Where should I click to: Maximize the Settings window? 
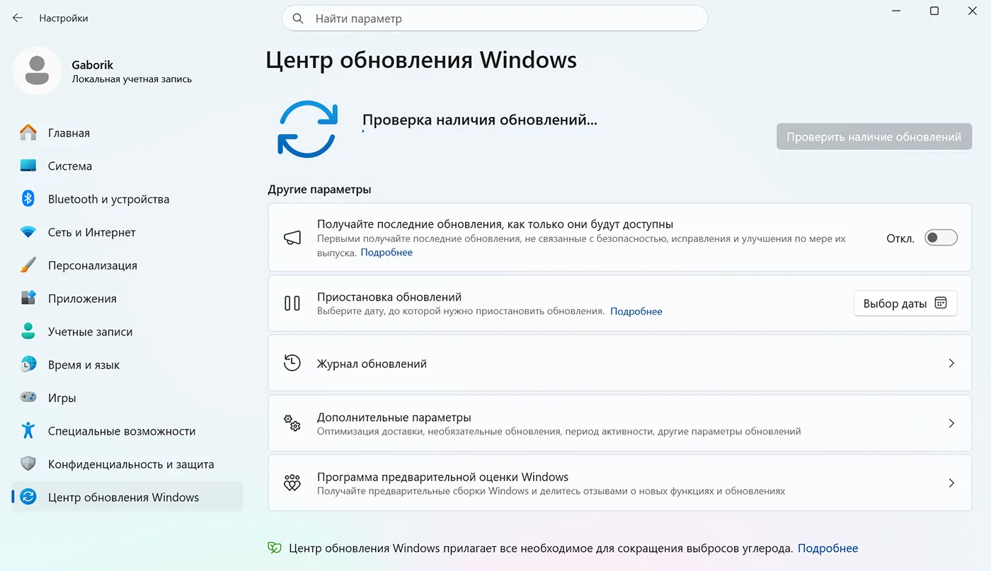click(x=934, y=11)
